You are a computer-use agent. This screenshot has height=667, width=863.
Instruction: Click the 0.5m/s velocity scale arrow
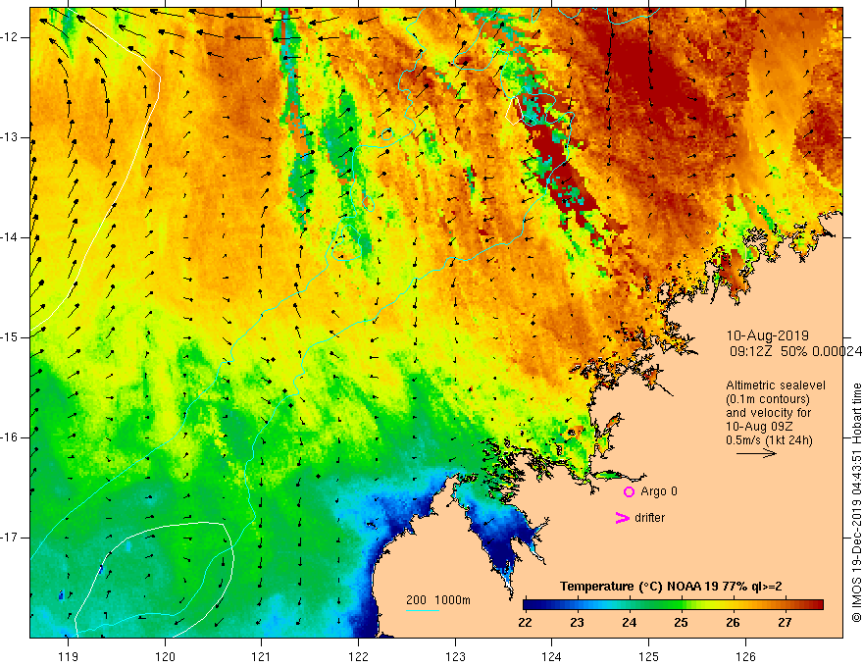pyautogui.click(x=756, y=453)
